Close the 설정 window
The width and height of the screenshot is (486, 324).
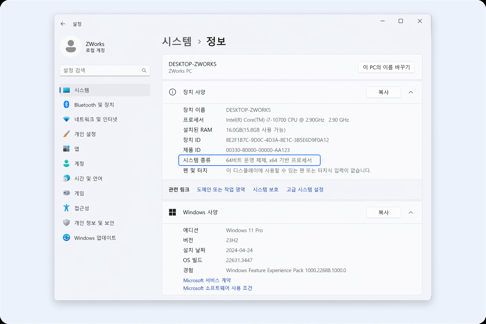420,21
